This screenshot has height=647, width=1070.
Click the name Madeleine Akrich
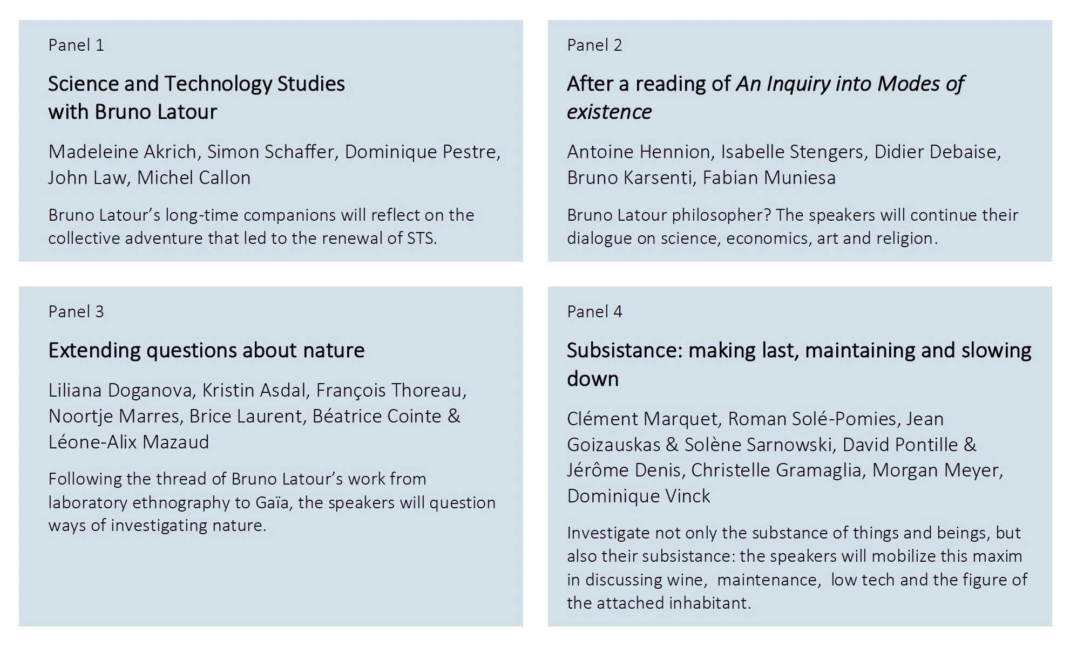[123, 152]
